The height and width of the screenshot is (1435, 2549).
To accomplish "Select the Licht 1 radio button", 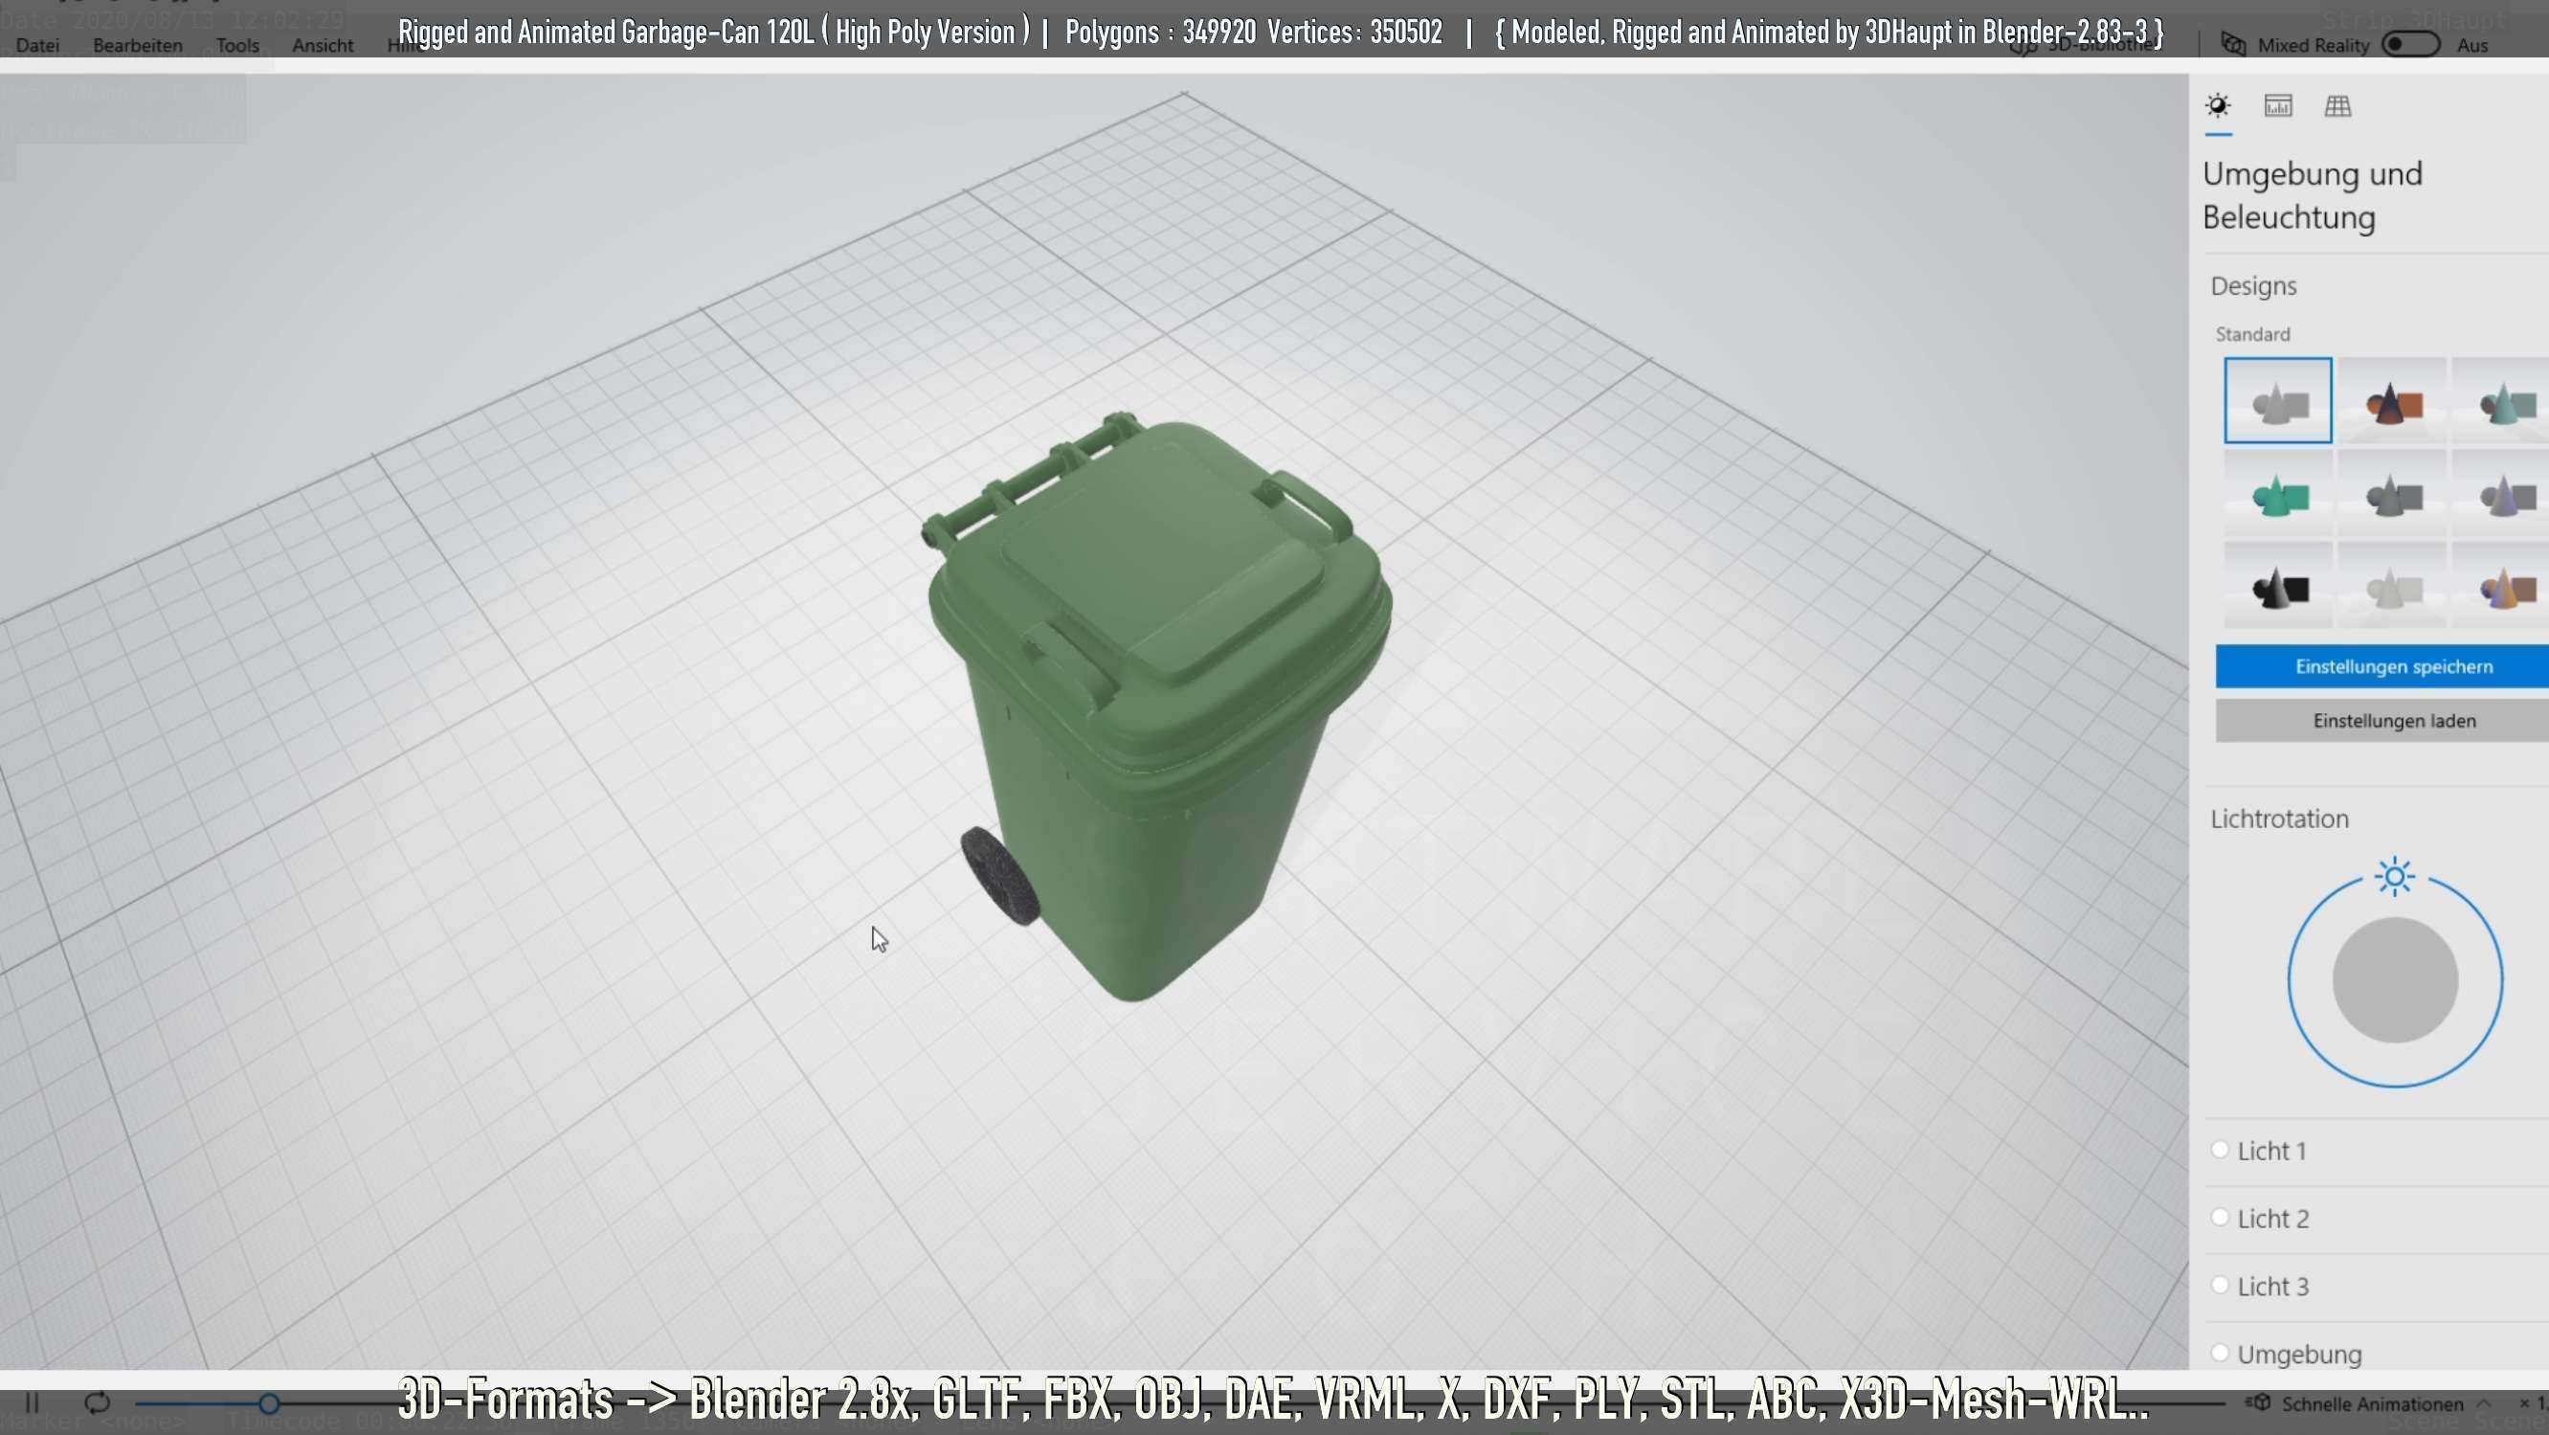I will click(x=2220, y=1150).
